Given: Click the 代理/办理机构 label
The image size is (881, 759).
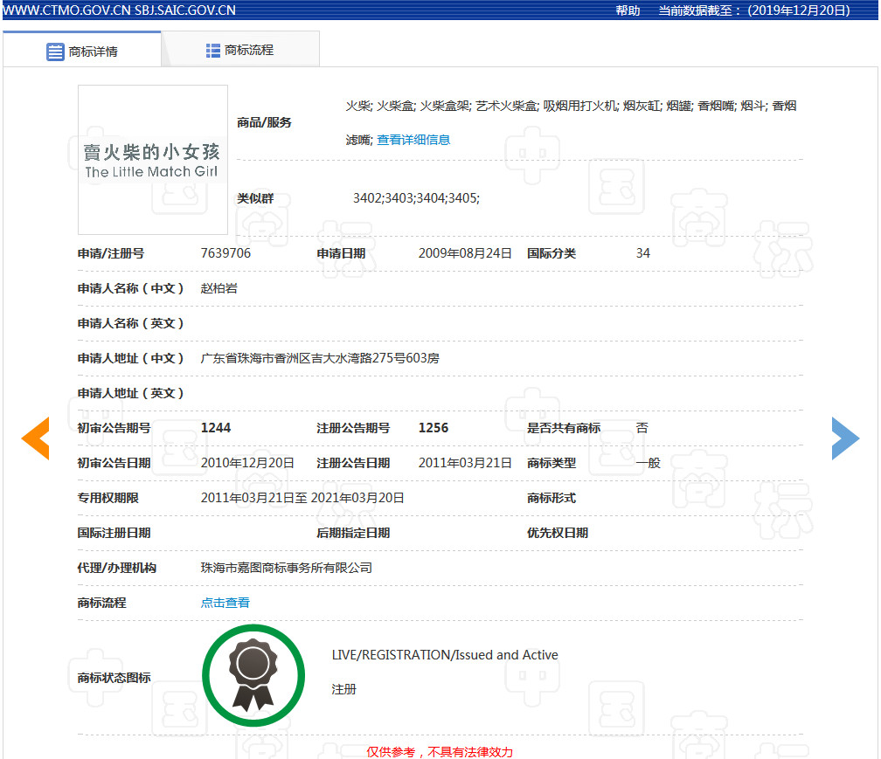Looking at the screenshot, I should coord(117,568).
